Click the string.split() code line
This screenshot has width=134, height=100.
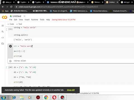[21, 35]
